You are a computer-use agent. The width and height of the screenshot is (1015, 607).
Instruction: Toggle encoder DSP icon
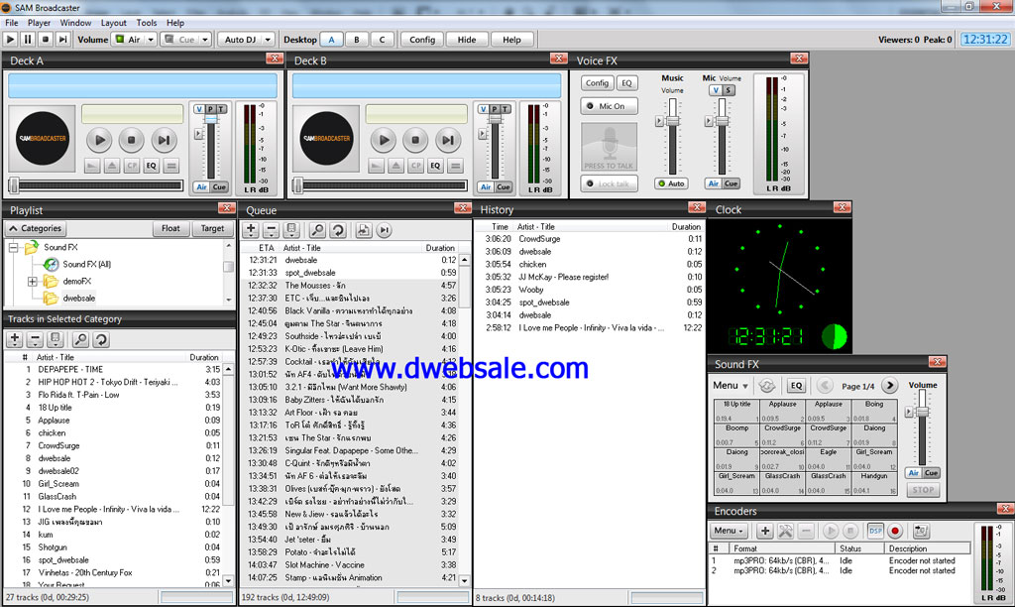click(x=875, y=532)
